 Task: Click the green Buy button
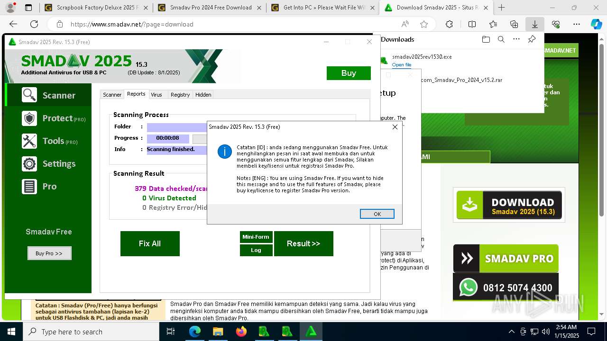pos(349,73)
